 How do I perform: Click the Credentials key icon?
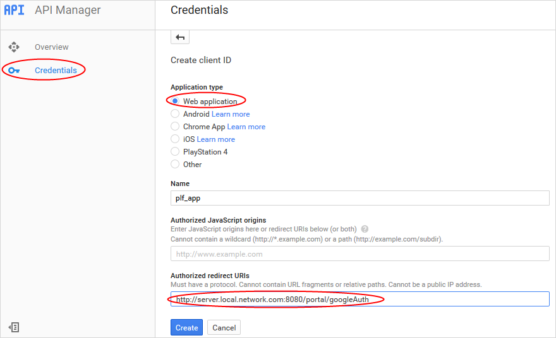click(x=14, y=71)
